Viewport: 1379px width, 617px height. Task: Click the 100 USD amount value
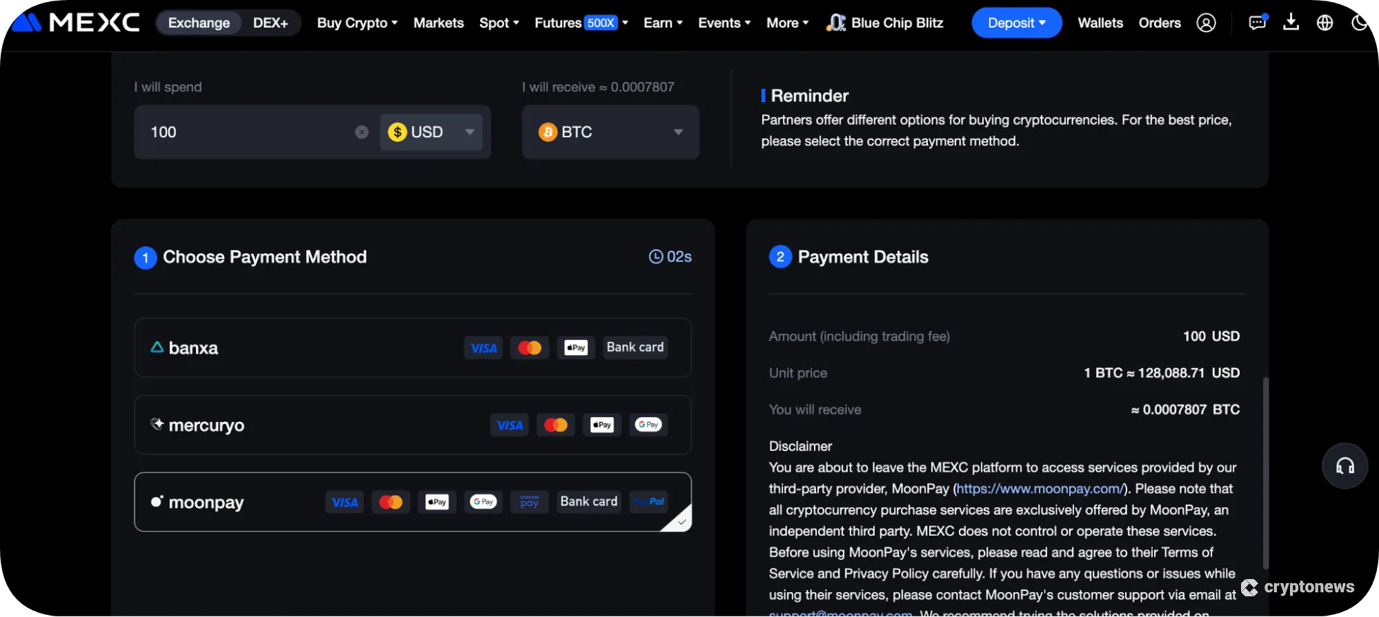[x=1211, y=336]
